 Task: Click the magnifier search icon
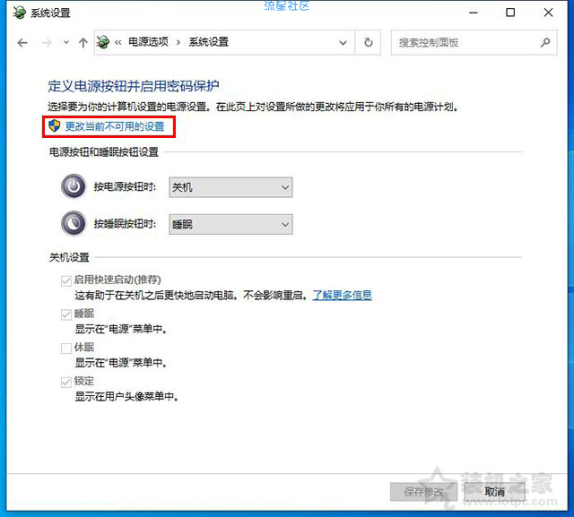(x=545, y=42)
